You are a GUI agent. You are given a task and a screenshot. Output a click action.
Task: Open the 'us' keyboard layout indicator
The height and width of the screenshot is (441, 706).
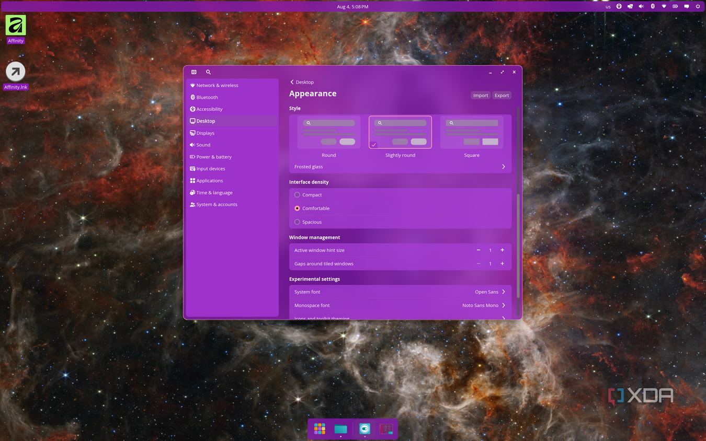click(x=608, y=7)
